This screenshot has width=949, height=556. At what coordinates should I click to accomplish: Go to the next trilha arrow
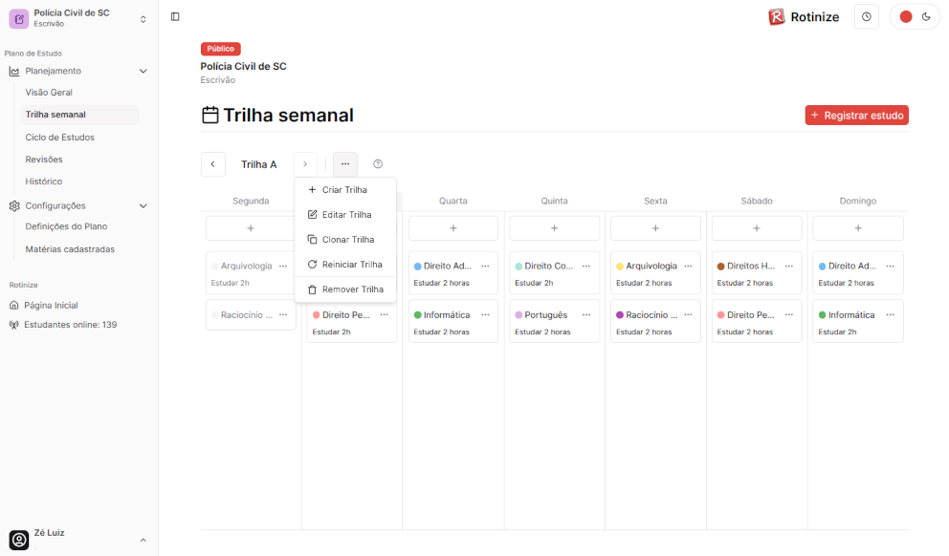pos(305,164)
